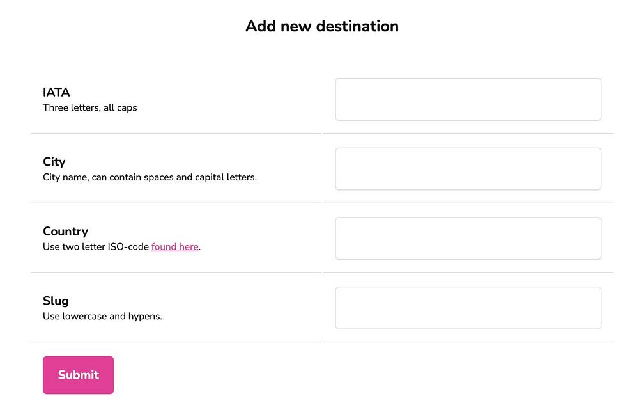Click the misspelled word 'hypens'

click(x=145, y=316)
